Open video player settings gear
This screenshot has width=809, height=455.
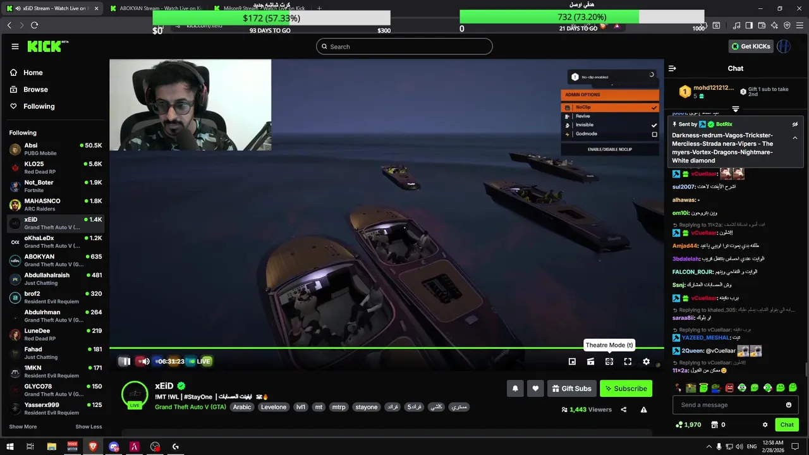coord(646,361)
